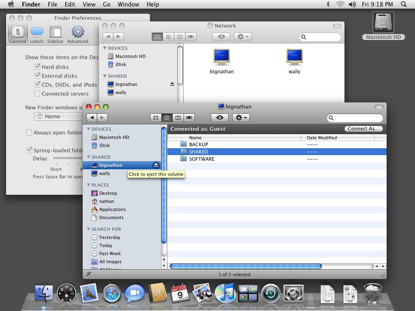Switch bignathan window to list view
The height and width of the screenshot is (311, 415).
[x=167, y=118]
